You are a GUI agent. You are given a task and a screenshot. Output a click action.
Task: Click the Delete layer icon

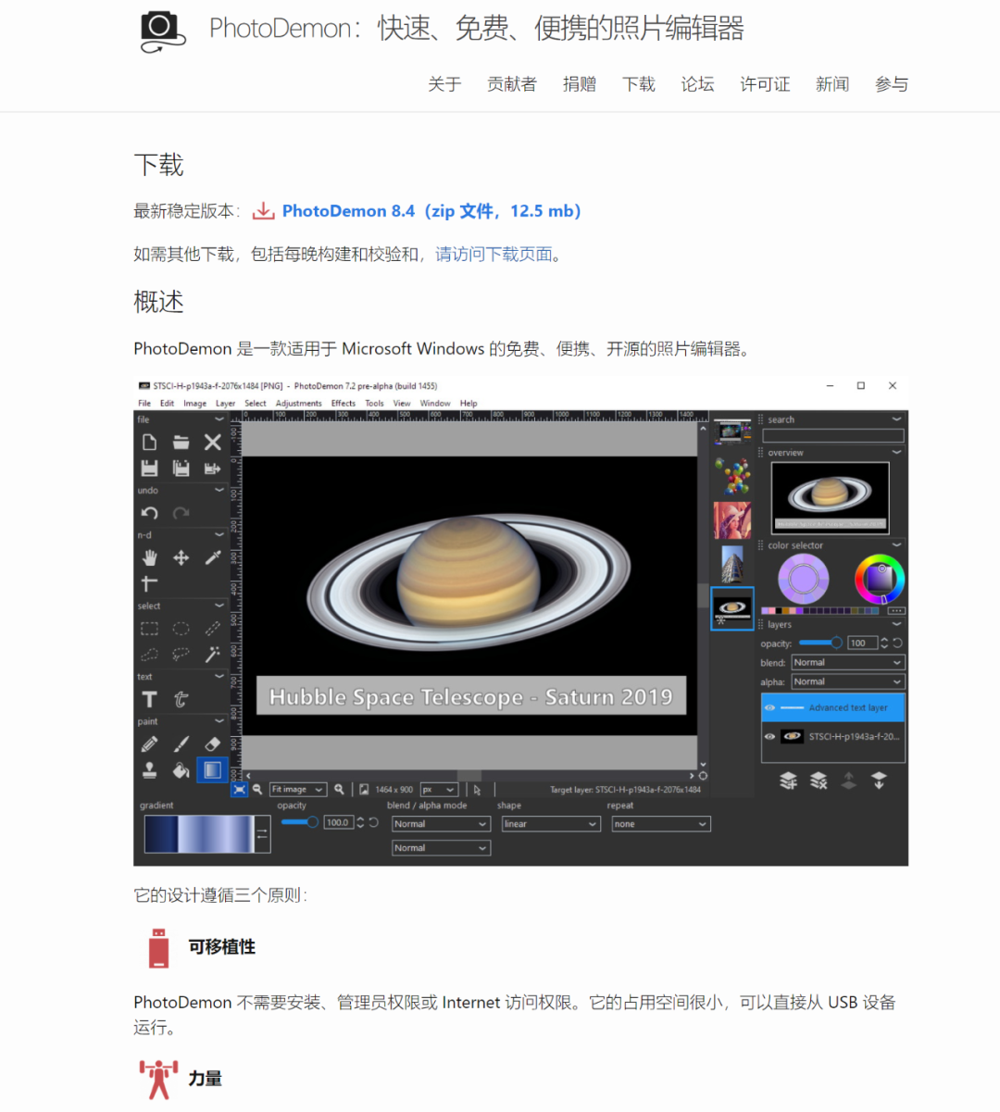[819, 781]
